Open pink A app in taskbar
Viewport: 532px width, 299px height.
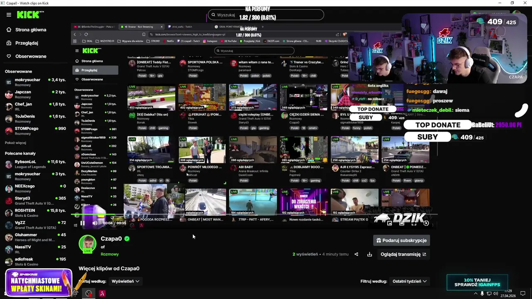pyautogui.click(x=102, y=294)
